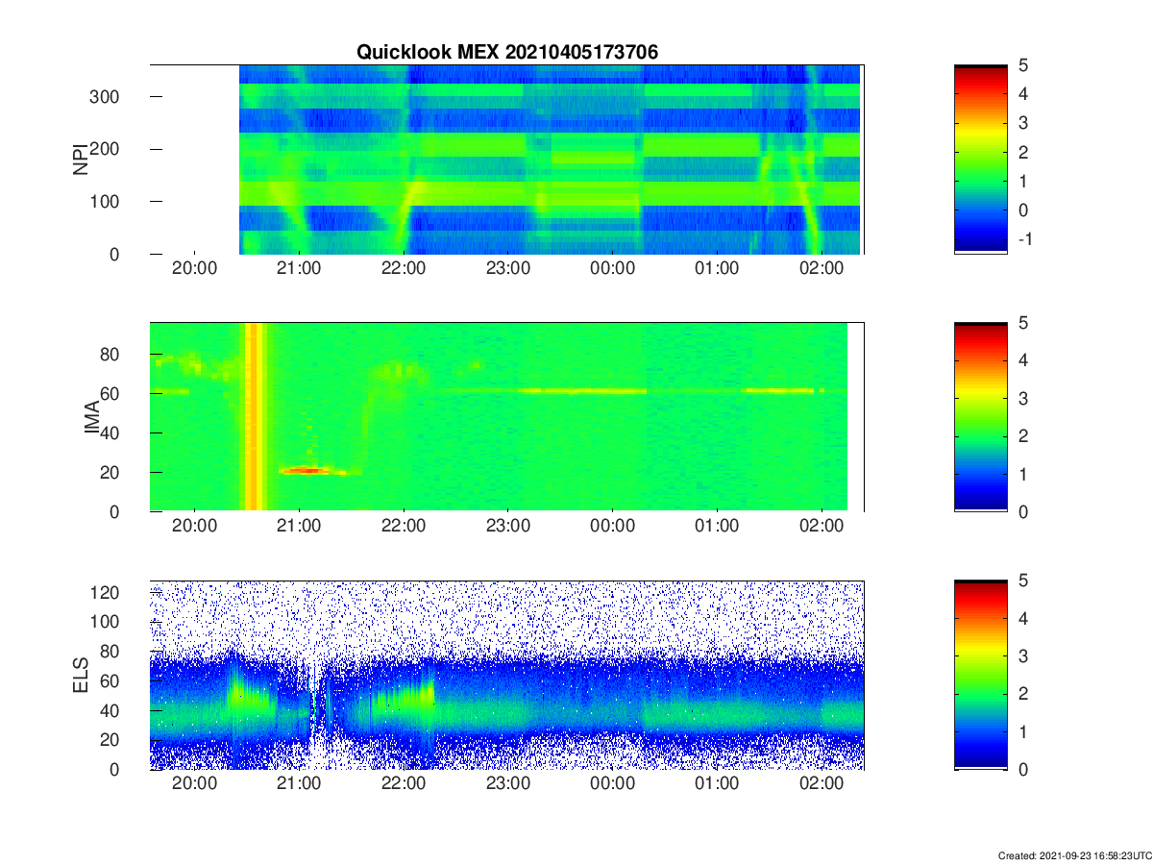Click the 02:00 time label under IMA plot
1153x865 pixels.
pyautogui.click(x=822, y=526)
